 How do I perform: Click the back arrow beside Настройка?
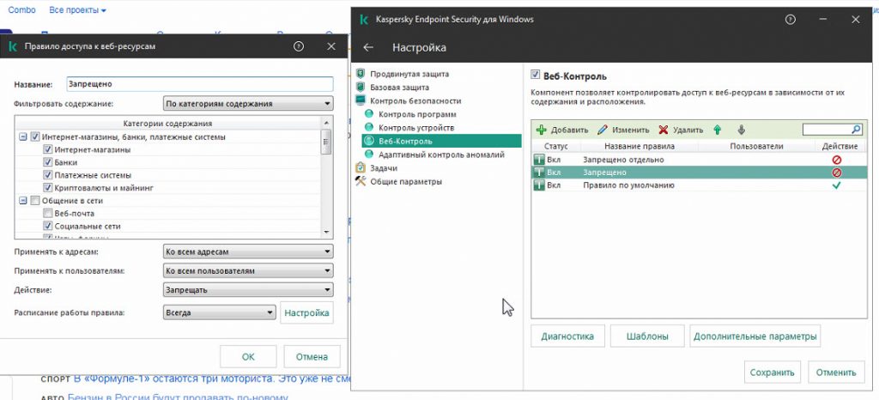tap(369, 47)
